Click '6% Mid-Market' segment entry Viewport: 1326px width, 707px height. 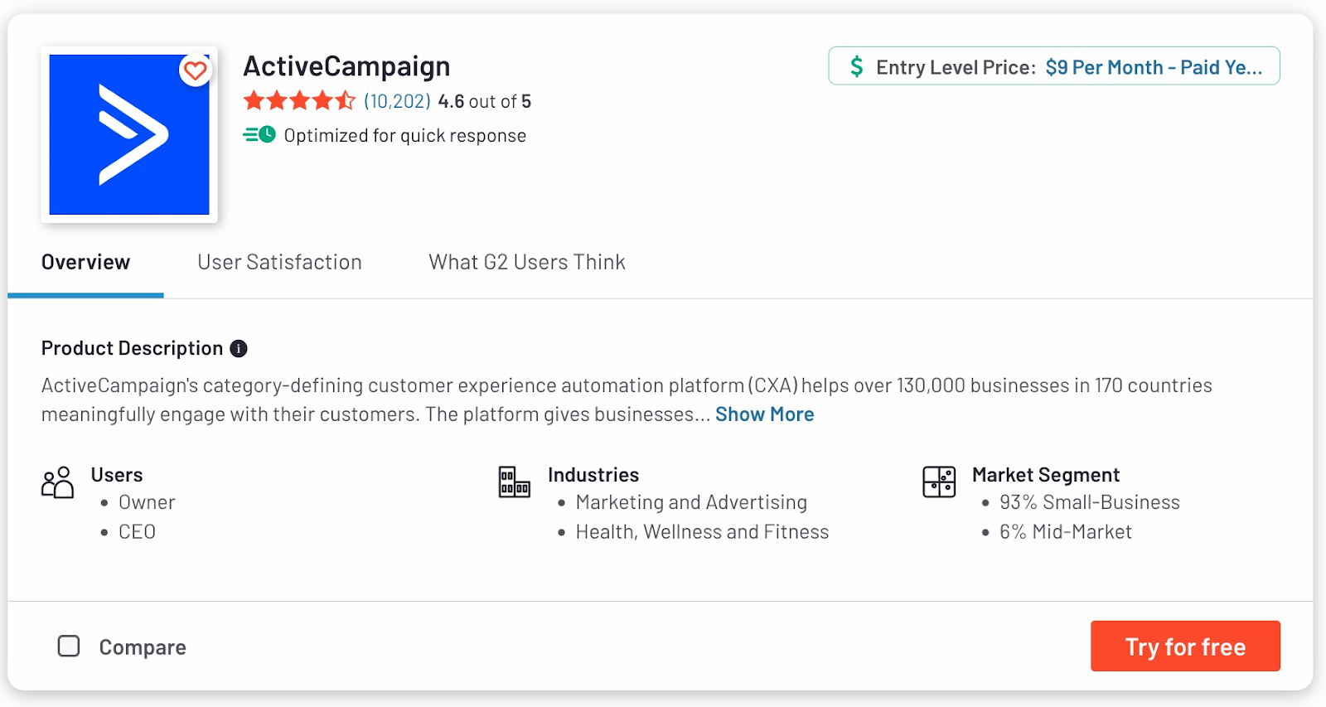point(1066,532)
